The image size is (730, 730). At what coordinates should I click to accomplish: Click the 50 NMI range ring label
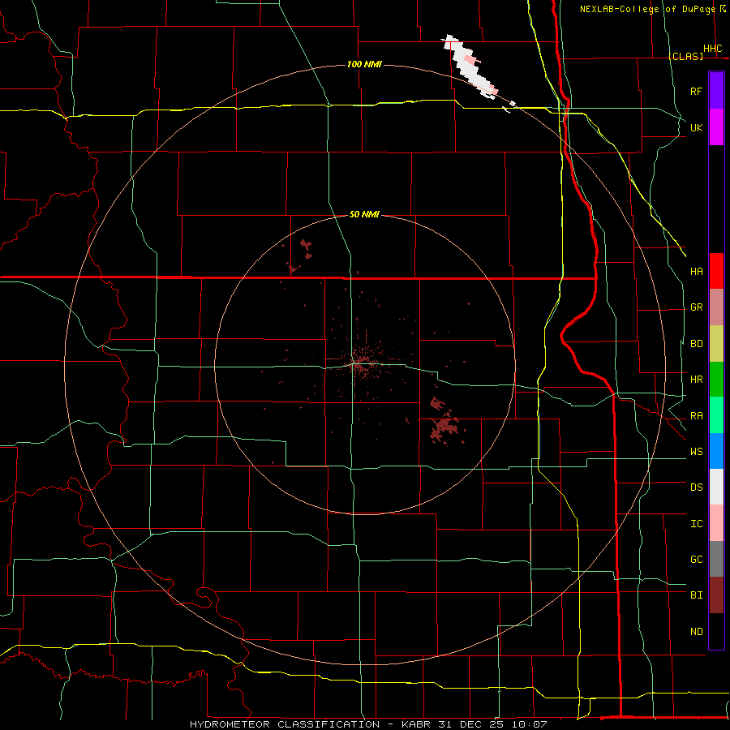pyautogui.click(x=364, y=214)
